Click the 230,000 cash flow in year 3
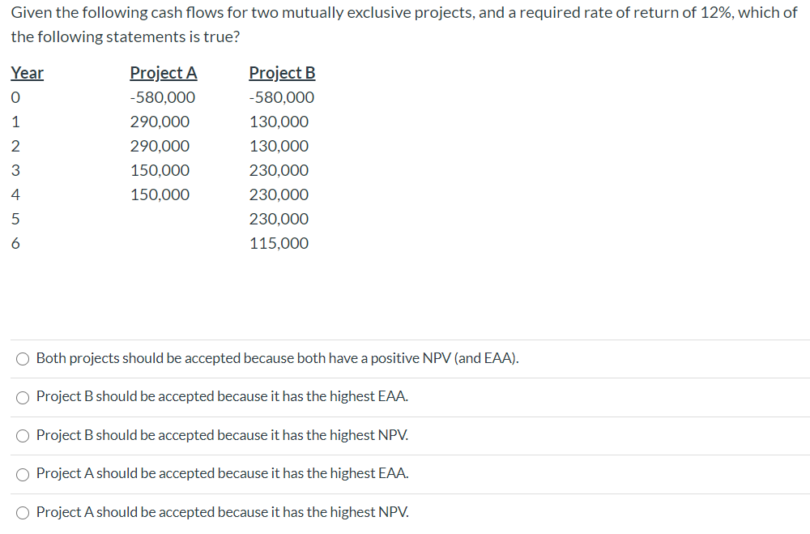The image size is (810, 534). tap(283, 170)
